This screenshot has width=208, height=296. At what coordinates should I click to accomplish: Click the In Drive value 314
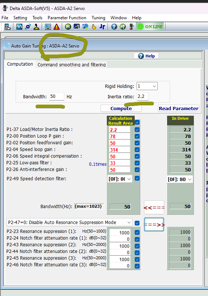coord(180,149)
